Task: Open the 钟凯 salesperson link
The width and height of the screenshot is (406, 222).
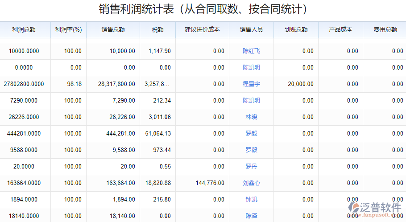Action: coord(251,200)
